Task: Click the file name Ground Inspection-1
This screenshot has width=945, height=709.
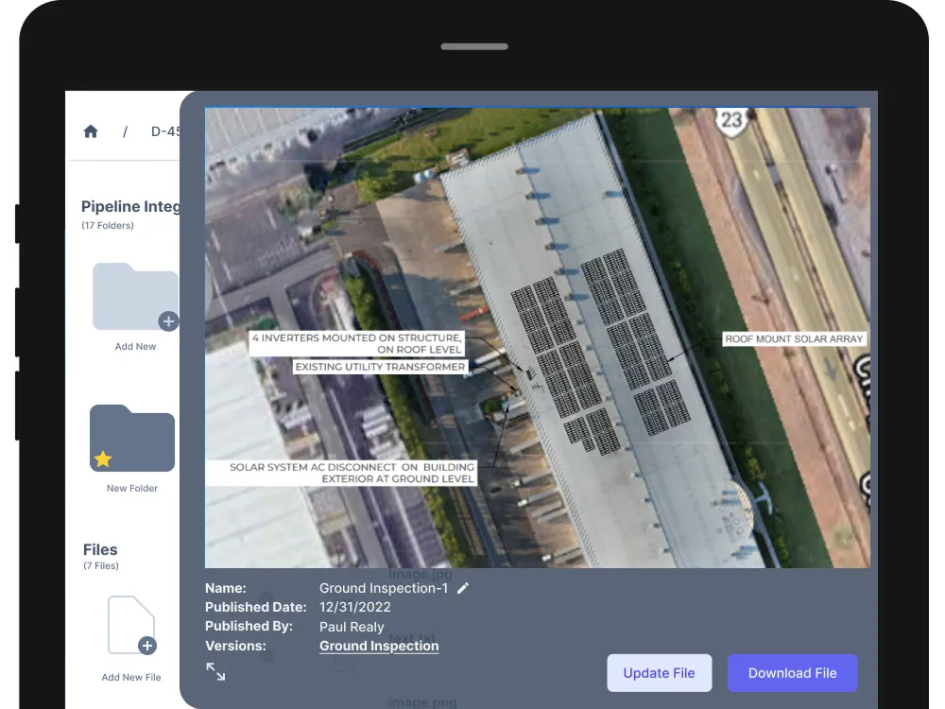Action: click(x=385, y=587)
